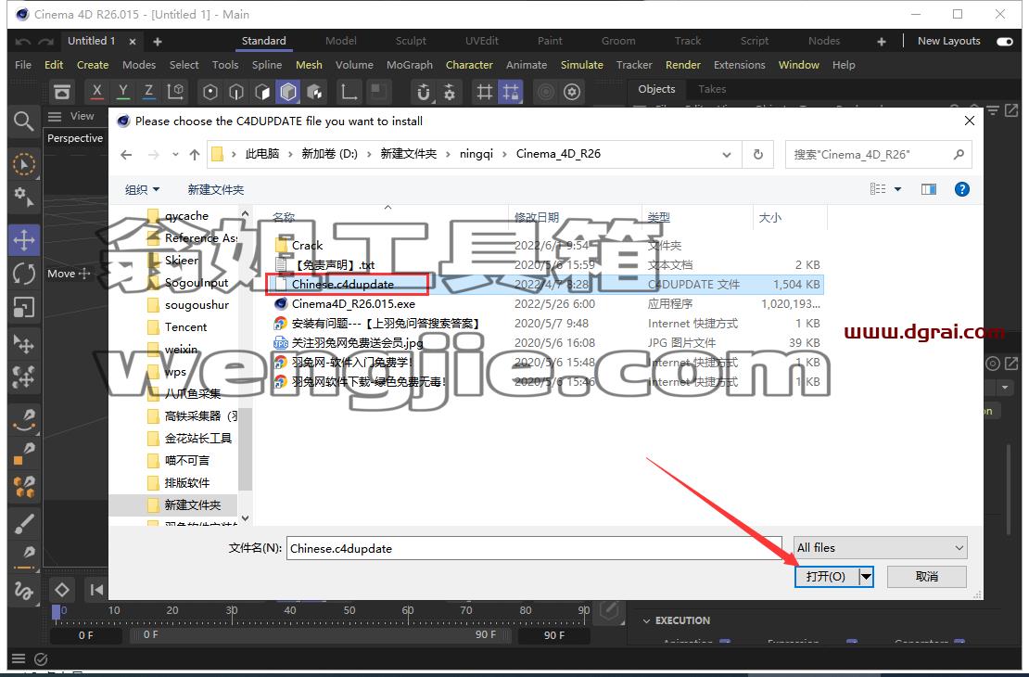This screenshot has width=1029, height=677.
Task: Refresh the file dialog folder
Action: point(758,154)
